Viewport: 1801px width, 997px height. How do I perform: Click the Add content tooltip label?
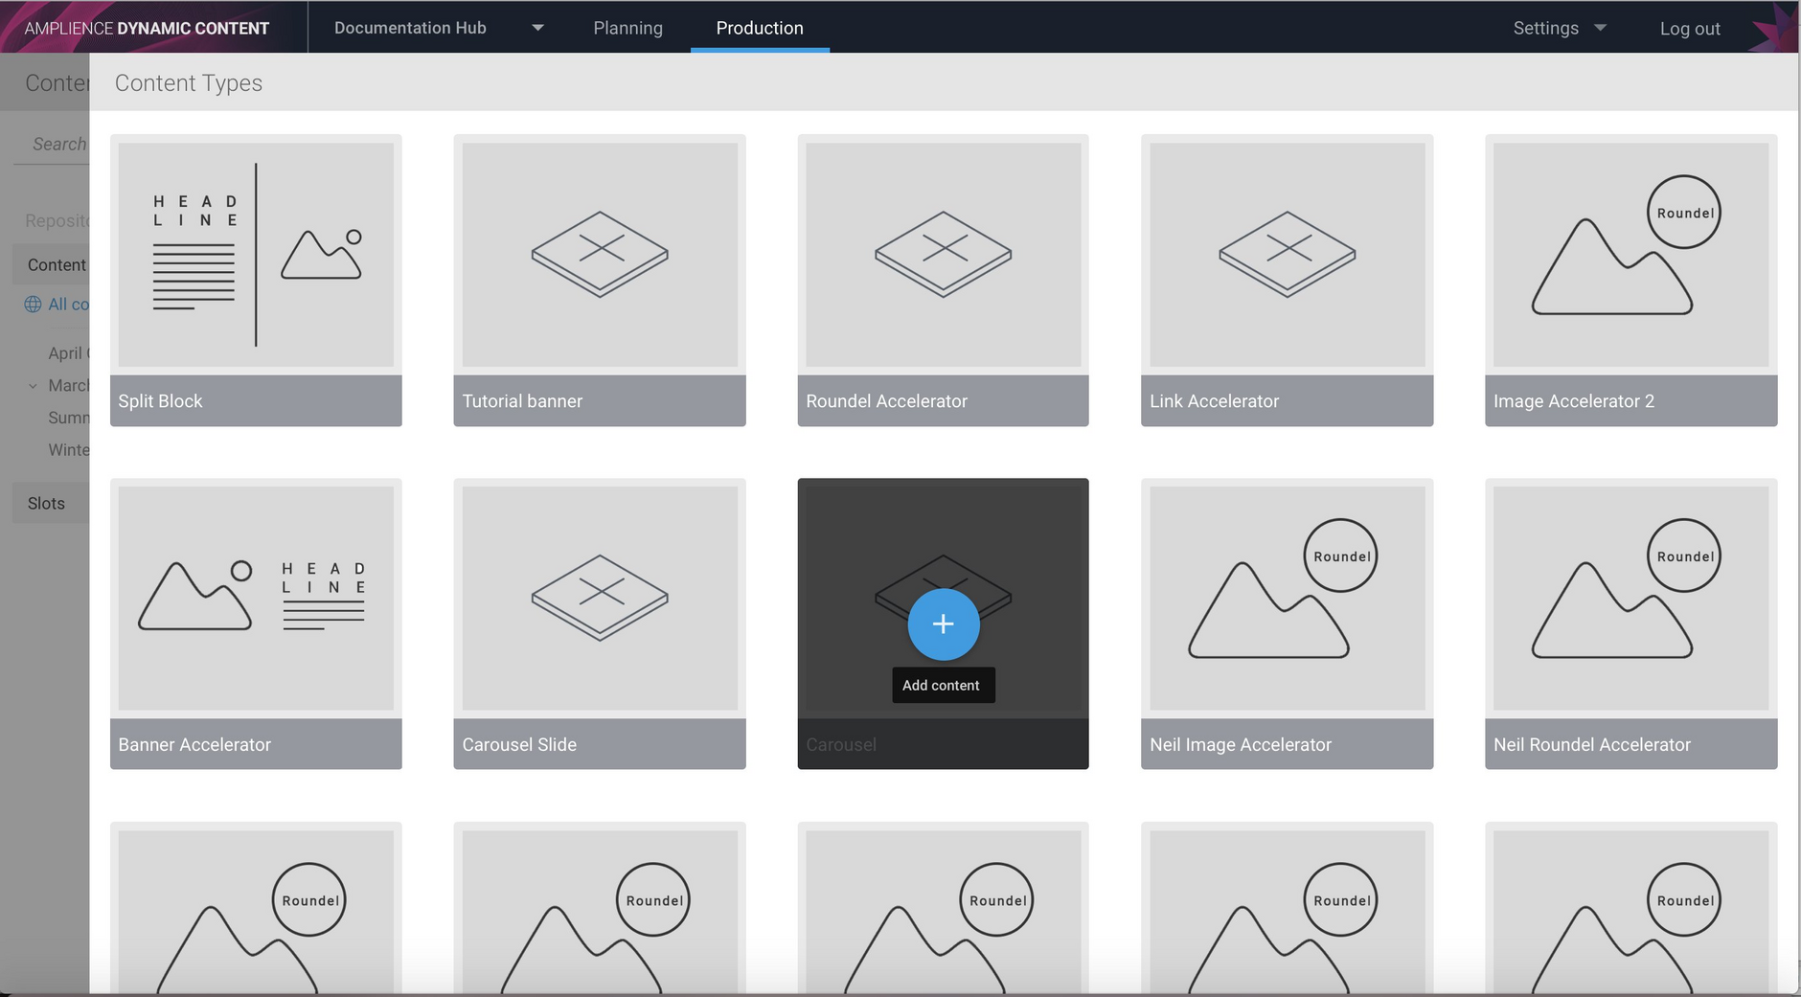tap(944, 686)
